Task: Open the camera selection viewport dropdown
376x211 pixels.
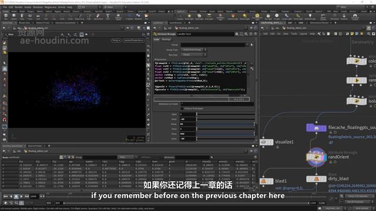Action: pyautogui.click(x=133, y=40)
